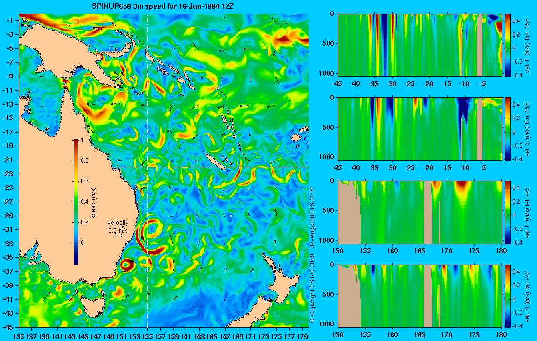Click the "4 d" legend text

[118, 235]
